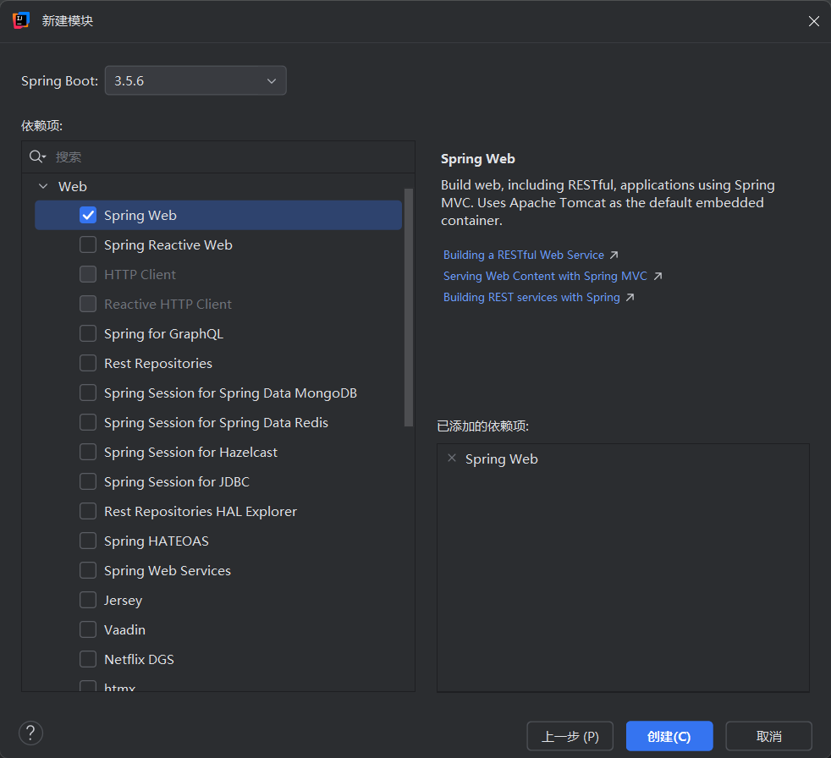Go back with the 上一步 button
Viewport: 831px width, 758px height.
(x=570, y=736)
